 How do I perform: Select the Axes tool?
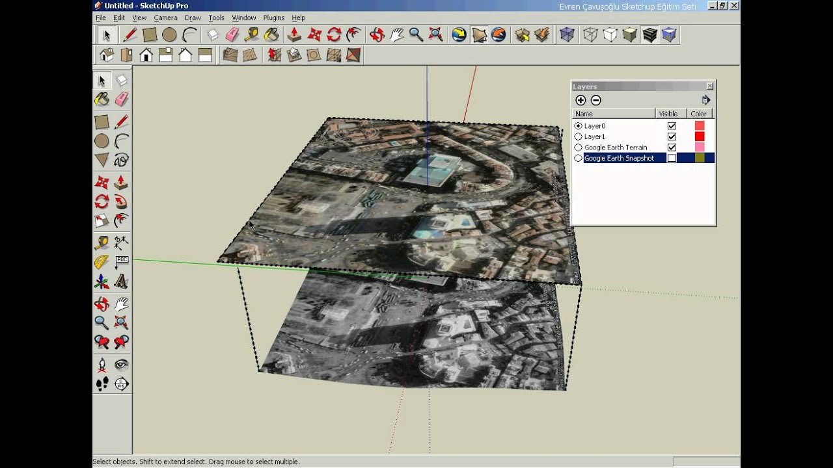pos(102,282)
